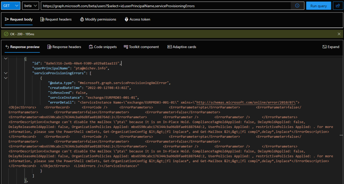Click the info icon in URL bar
The width and height of the screenshot is (344, 184).
[x=297, y=6]
